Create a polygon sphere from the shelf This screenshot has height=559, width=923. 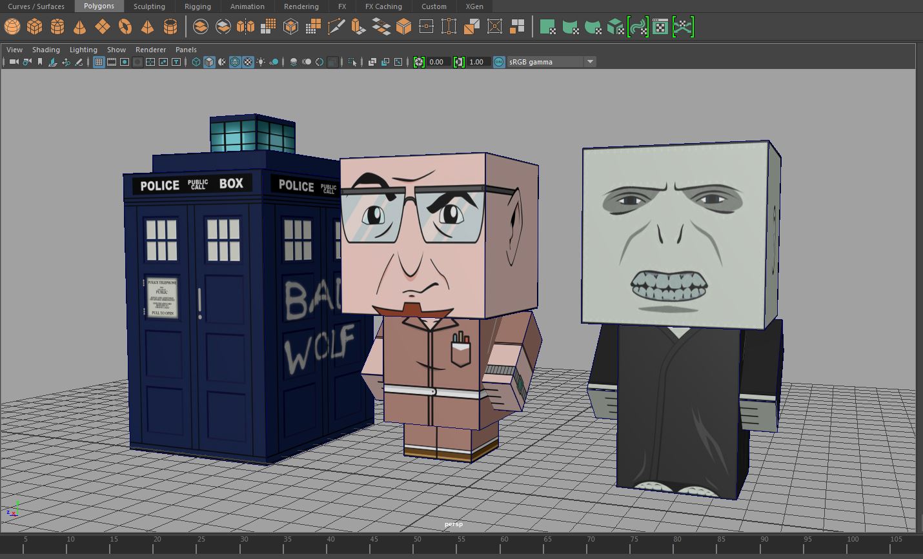click(12, 26)
